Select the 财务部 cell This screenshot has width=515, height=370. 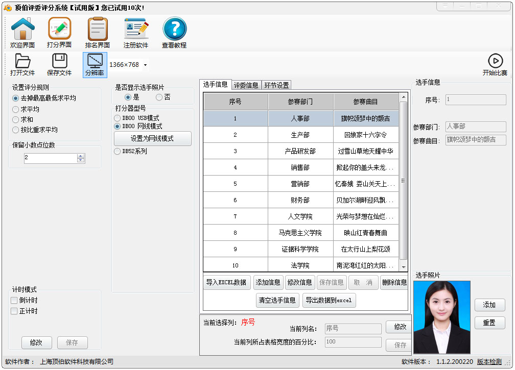[x=300, y=200]
